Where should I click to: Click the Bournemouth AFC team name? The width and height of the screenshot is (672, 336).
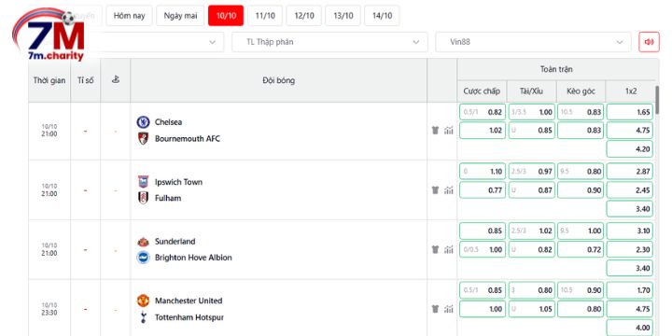pyautogui.click(x=188, y=139)
